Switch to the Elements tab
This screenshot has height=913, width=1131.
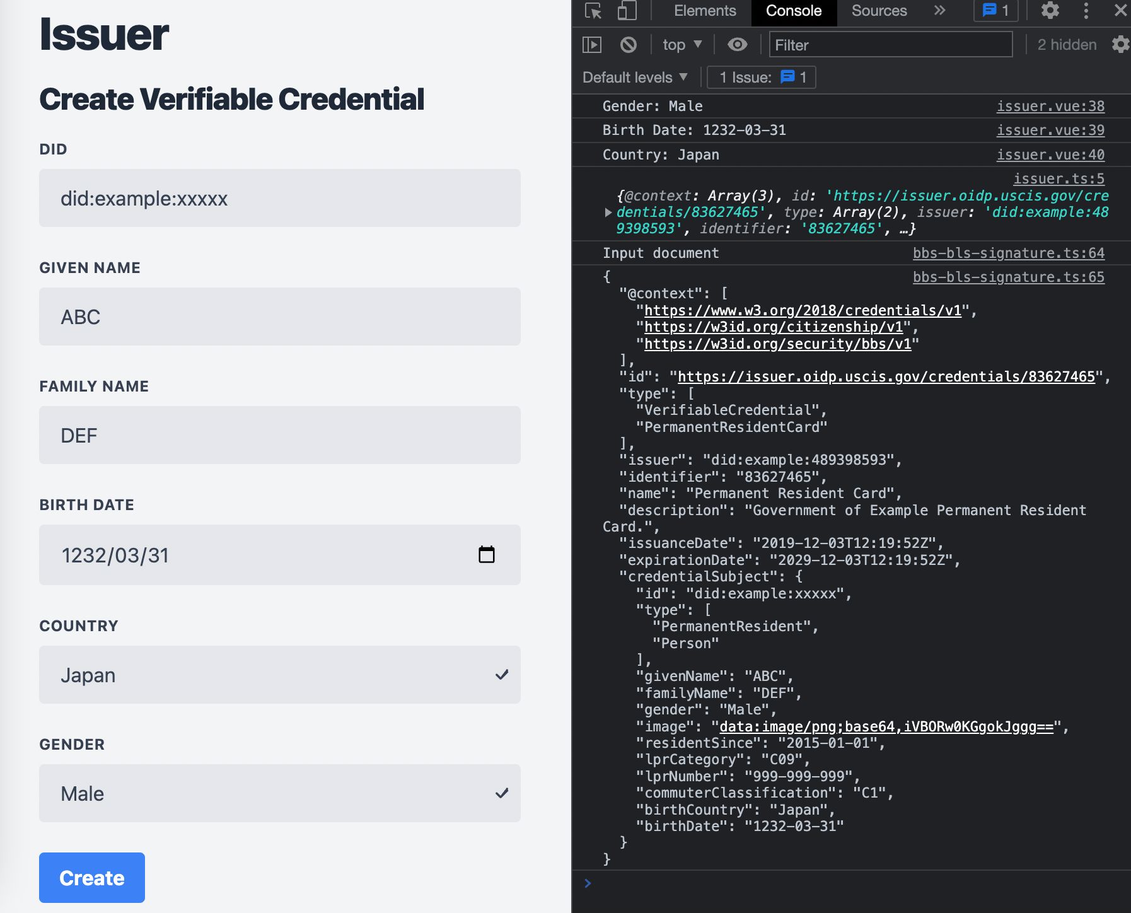[x=705, y=11]
